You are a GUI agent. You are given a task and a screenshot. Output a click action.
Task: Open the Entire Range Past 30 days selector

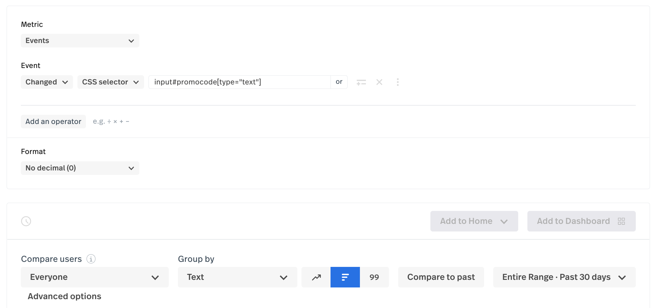point(564,277)
